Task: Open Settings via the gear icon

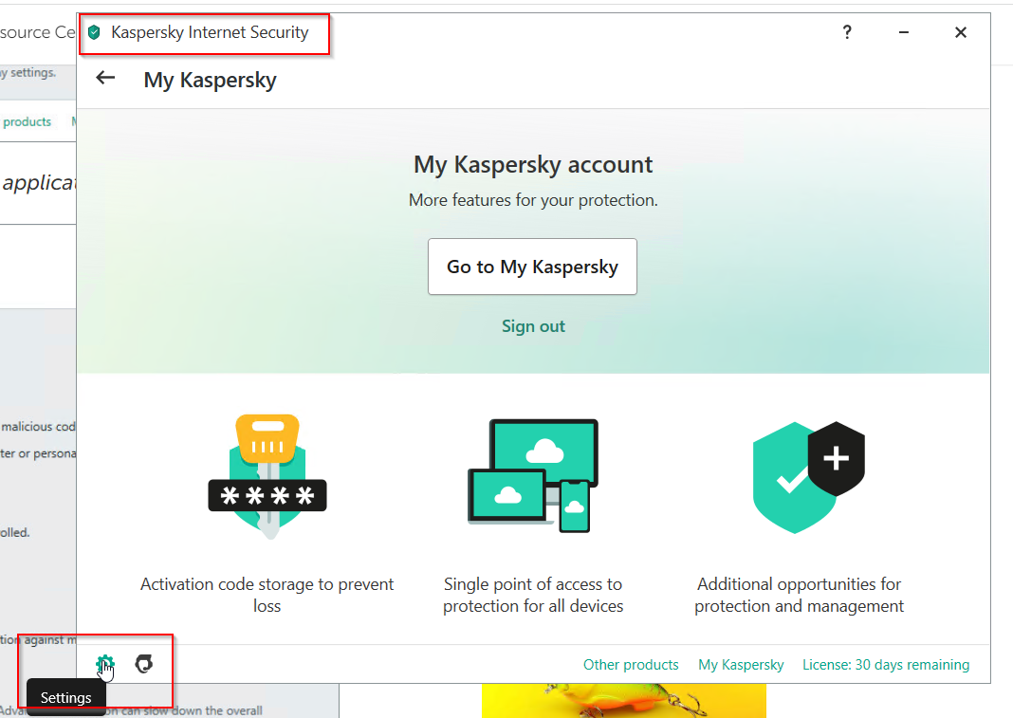Action: pos(104,664)
